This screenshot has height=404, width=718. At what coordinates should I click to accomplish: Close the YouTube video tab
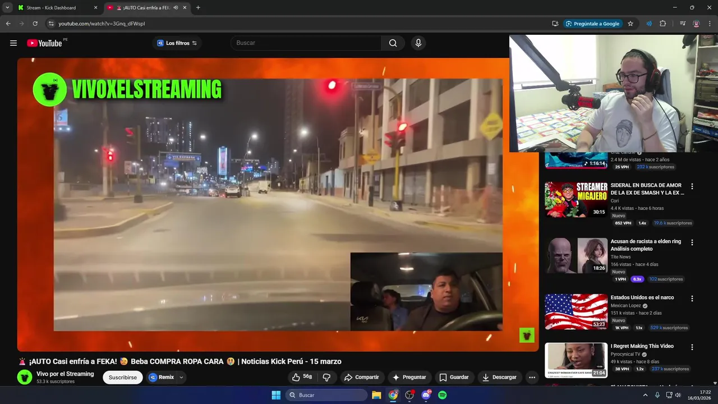click(185, 7)
